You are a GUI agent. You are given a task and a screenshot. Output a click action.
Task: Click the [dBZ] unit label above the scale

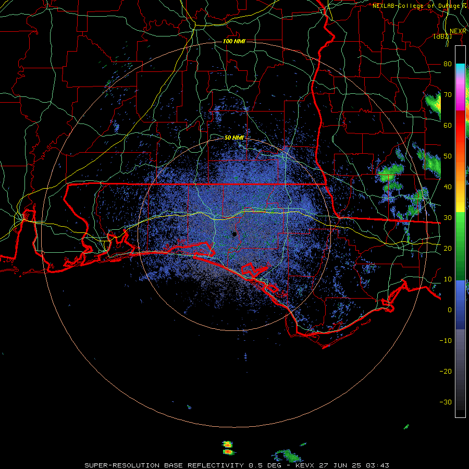(442, 36)
